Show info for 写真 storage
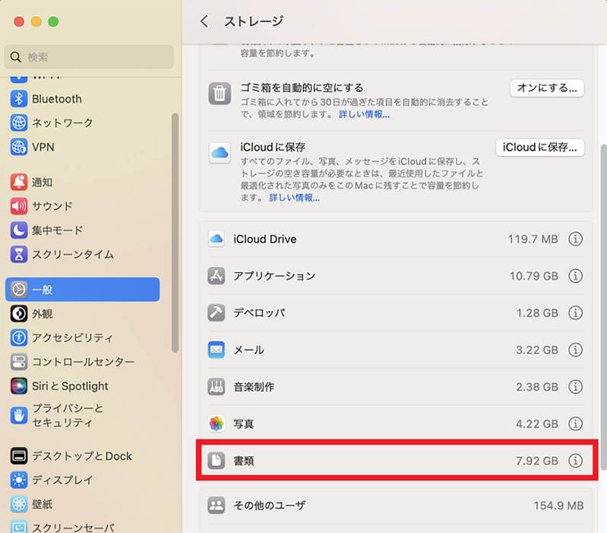 point(575,424)
